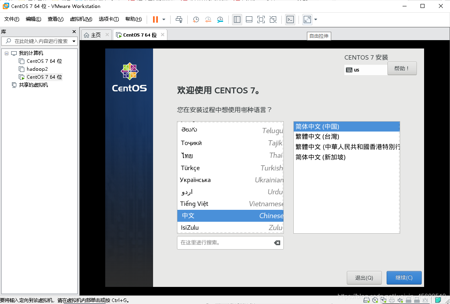Select 中文 Chinese language row
Screen dimensions: 450x304
(x=230, y=215)
